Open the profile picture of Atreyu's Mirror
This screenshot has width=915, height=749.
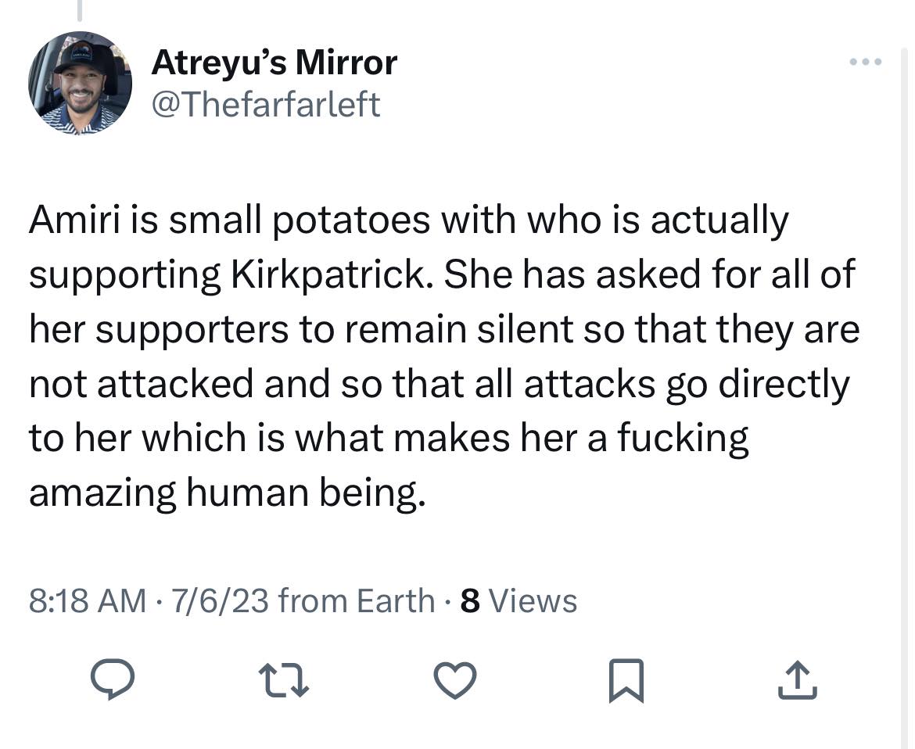(80, 84)
